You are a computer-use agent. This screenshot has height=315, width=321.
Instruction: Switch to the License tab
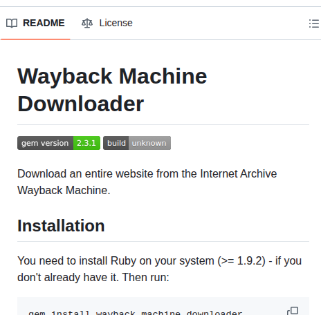tap(107, 23)
